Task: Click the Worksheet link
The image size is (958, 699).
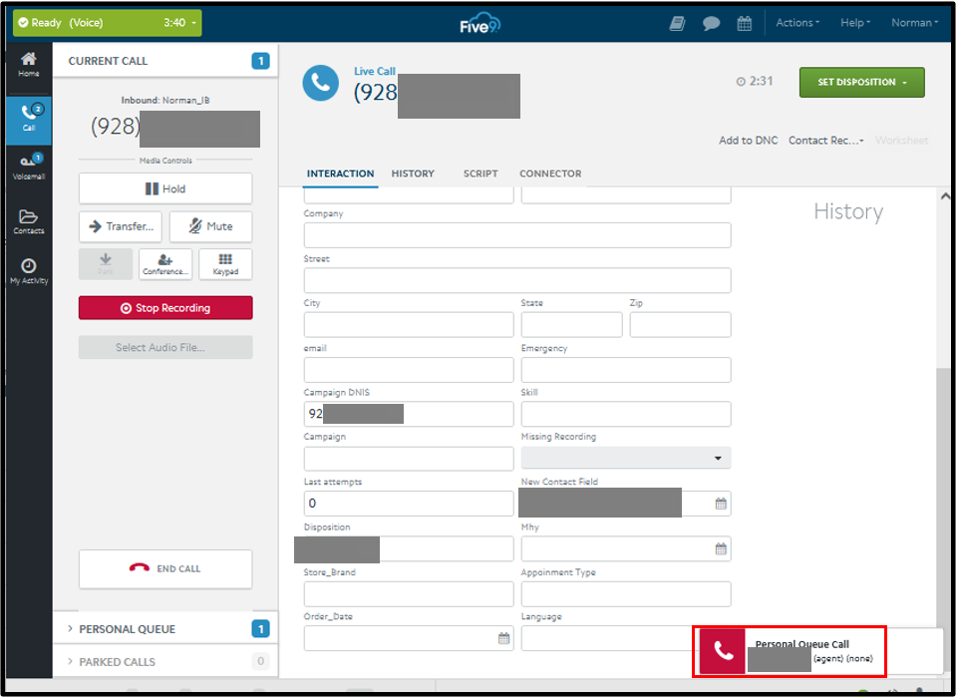Action: 901,141
